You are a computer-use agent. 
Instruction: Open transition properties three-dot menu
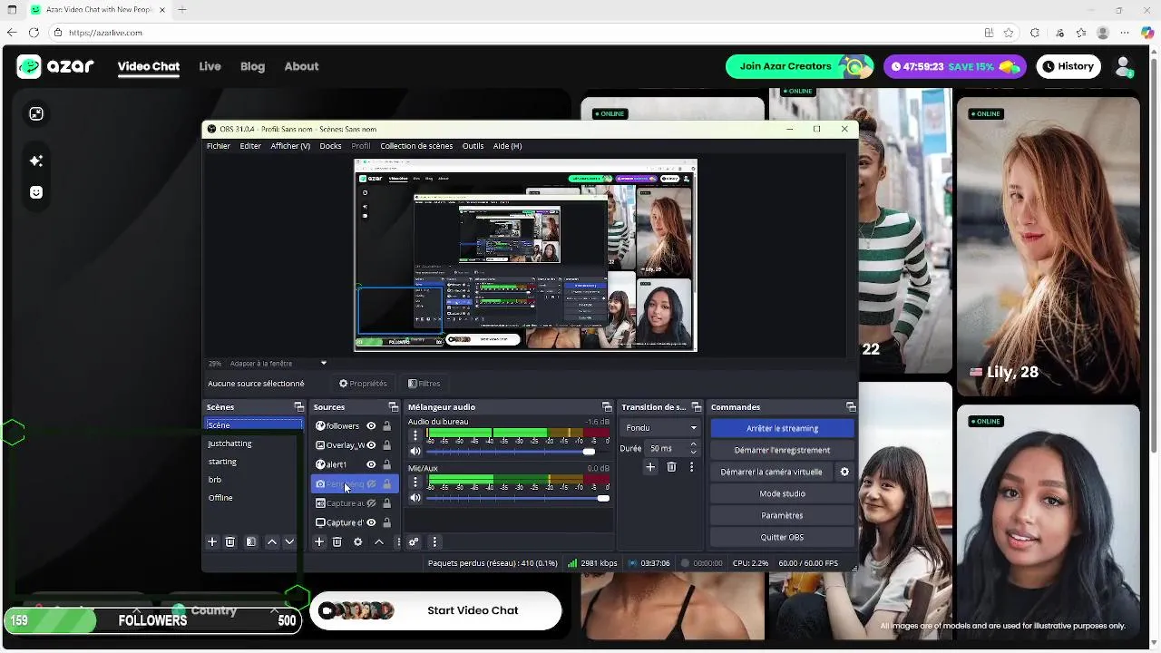(x=691, y=467)
